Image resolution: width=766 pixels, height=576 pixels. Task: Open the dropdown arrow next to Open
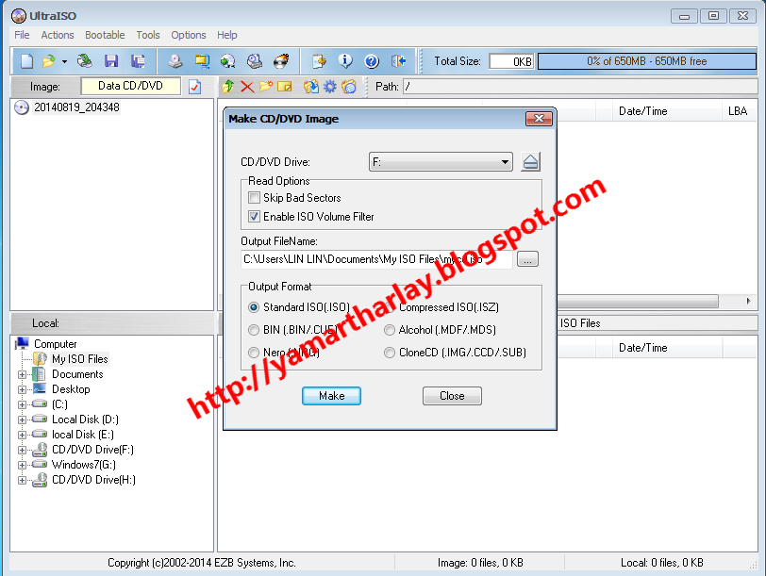(64, 61)
